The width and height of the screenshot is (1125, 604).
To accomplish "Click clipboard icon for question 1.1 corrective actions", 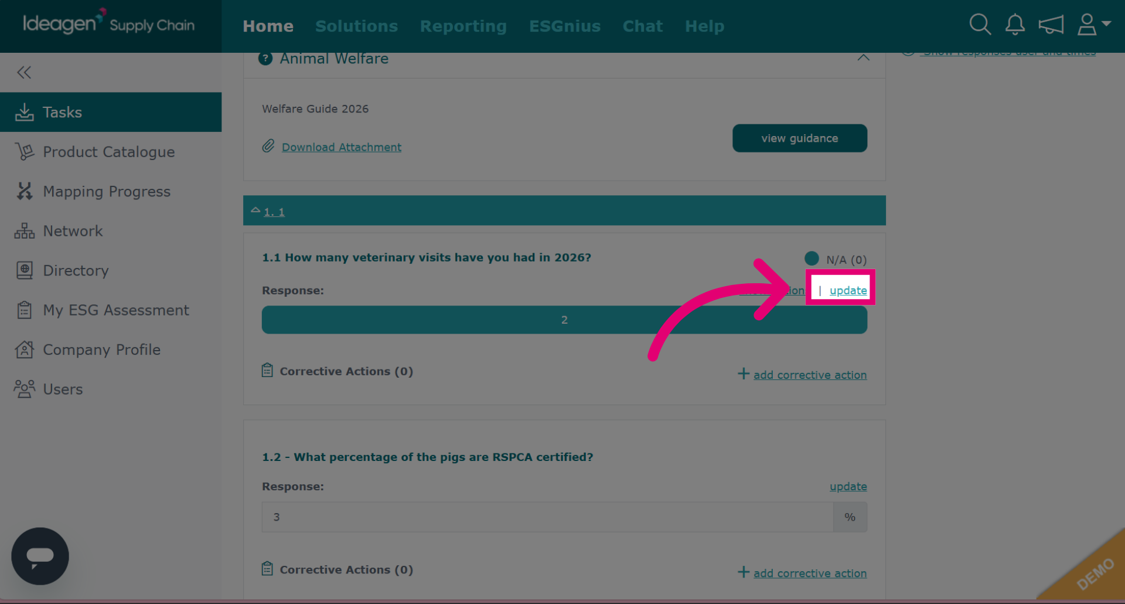I will [267, 371].
